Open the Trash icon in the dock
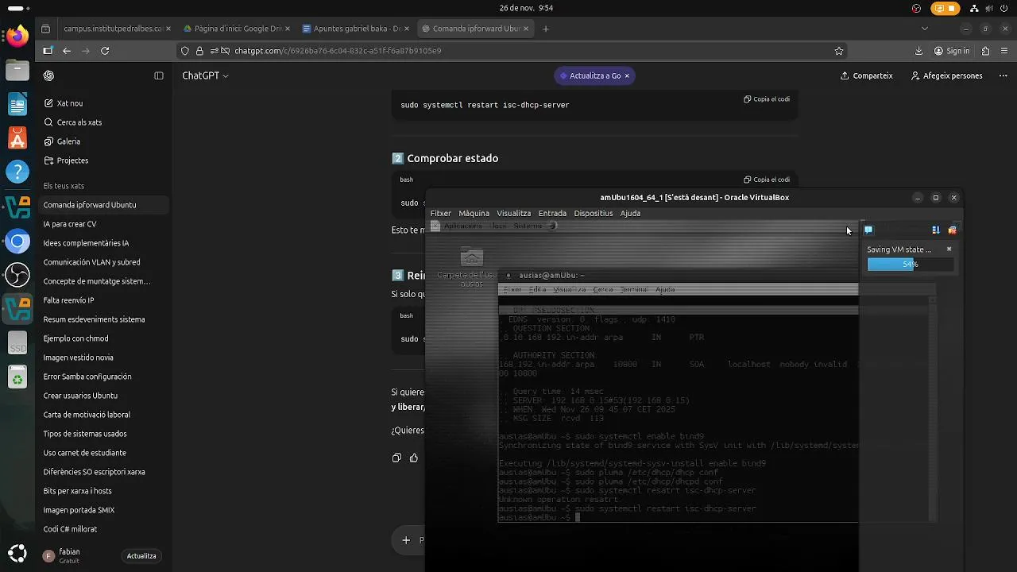Viewport: 1017px width, 572px height. coord(17,377)
